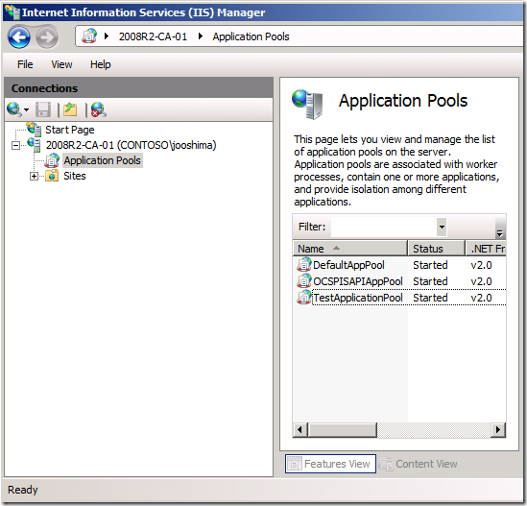527x506 pixels.
Task: Click the Back navigation arrow button
Action: 19,37
